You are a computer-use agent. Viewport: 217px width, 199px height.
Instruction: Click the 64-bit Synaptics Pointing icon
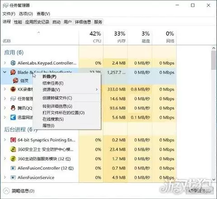tap(13, 140)
